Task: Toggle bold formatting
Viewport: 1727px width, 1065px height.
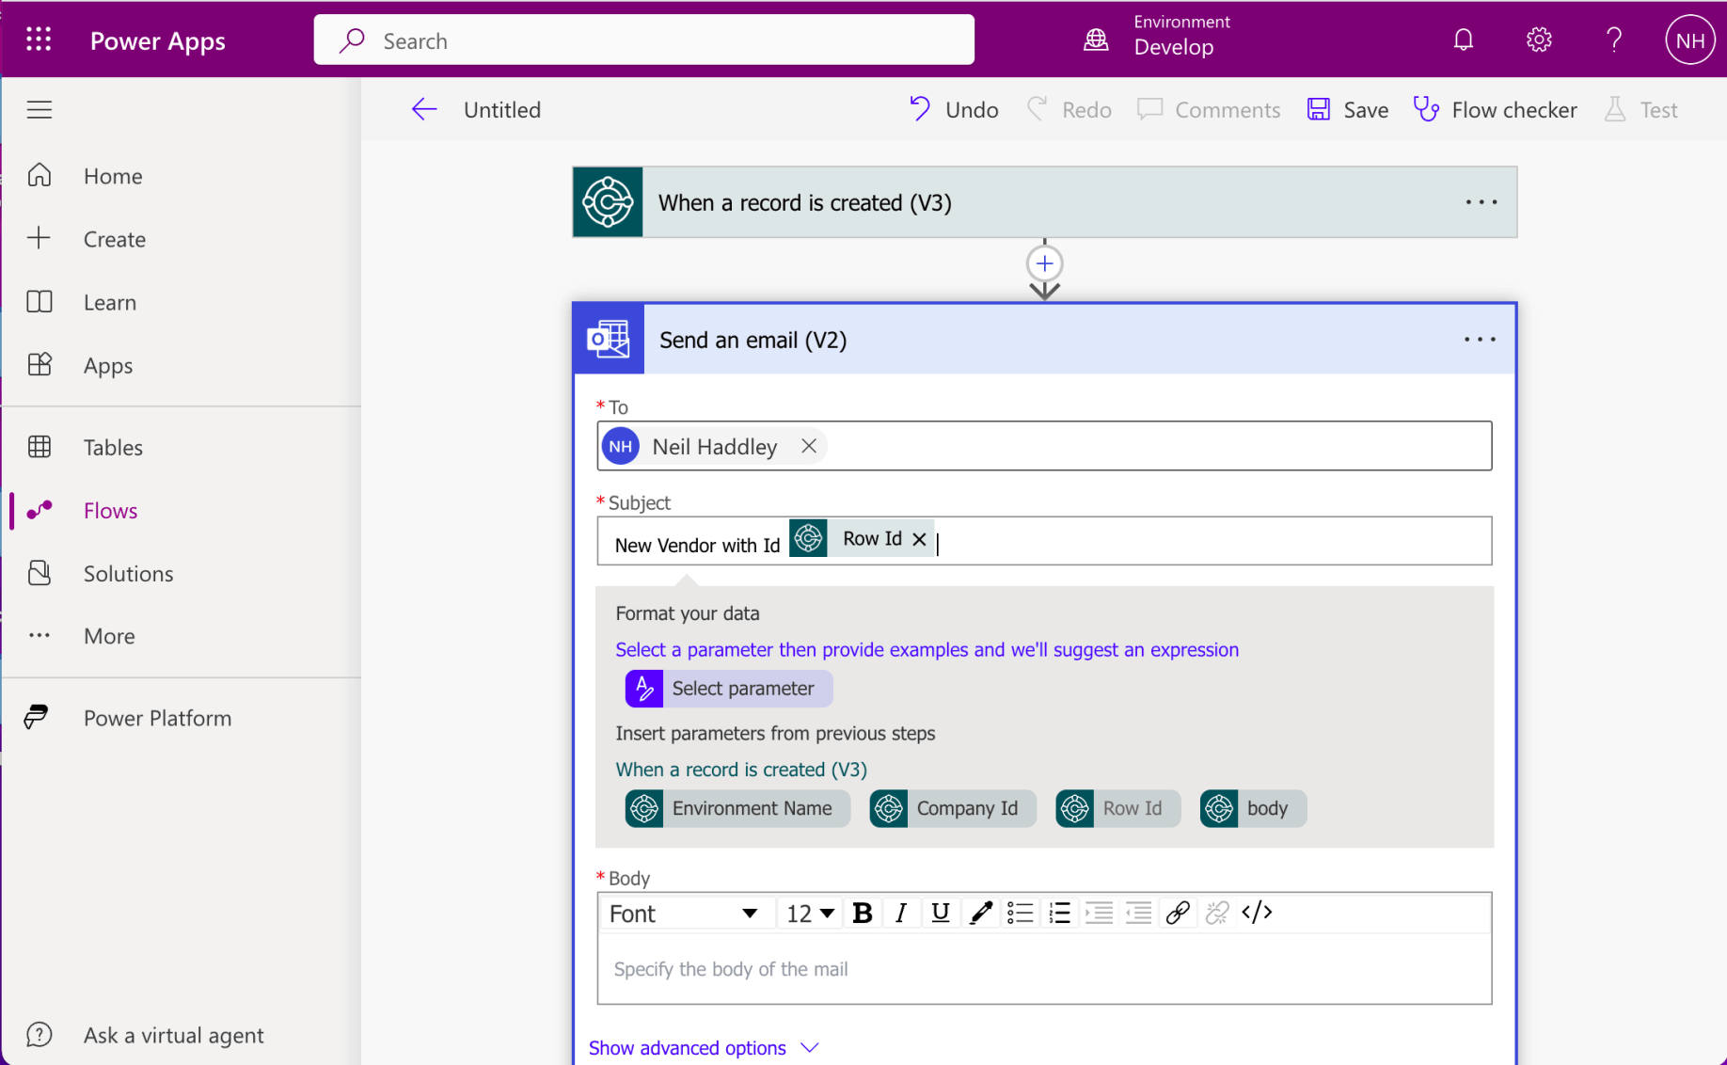Action: click(x=862, y=914)
